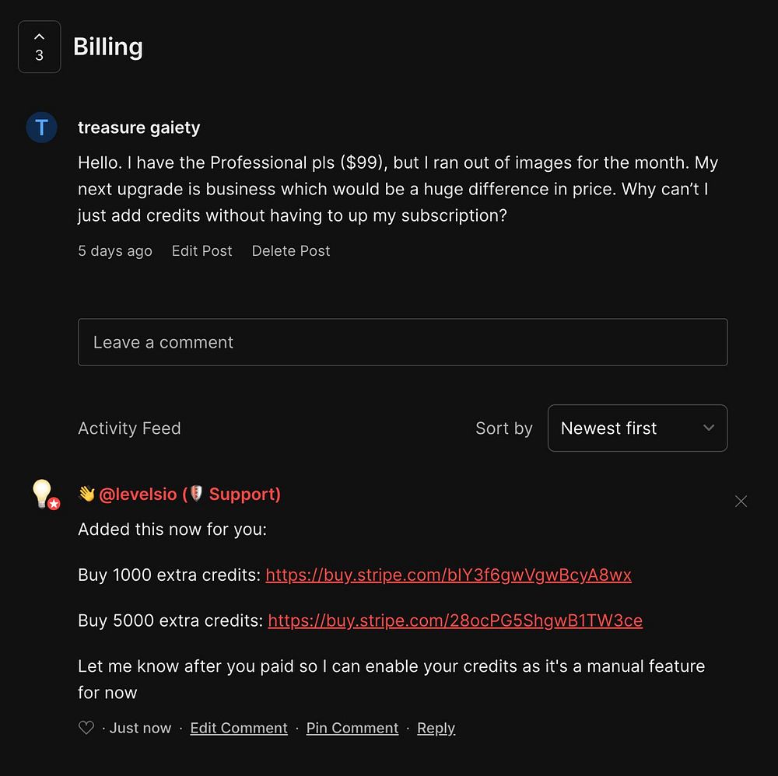The width and height of the screenshot is (778, 776).
Task: Reply to the support comment
Action: click(436, 728)
